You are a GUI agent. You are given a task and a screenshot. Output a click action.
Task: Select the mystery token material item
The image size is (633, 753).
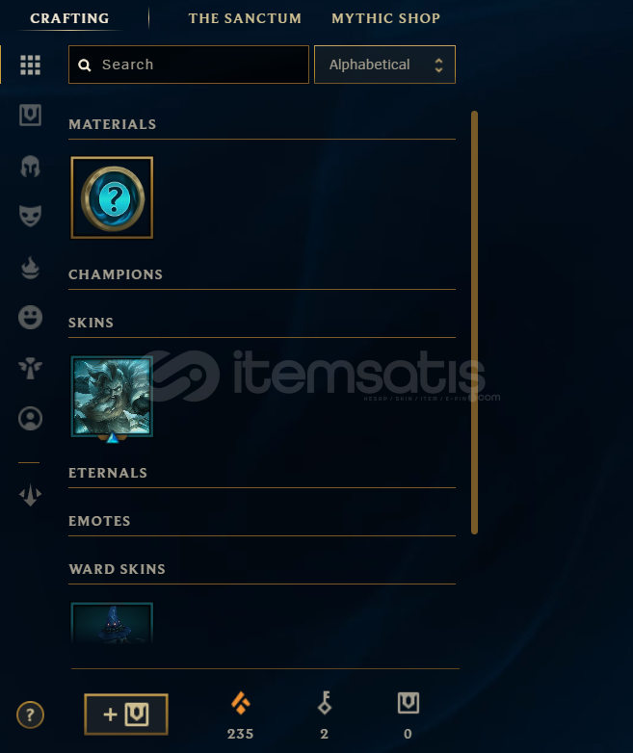coord(112,197)
